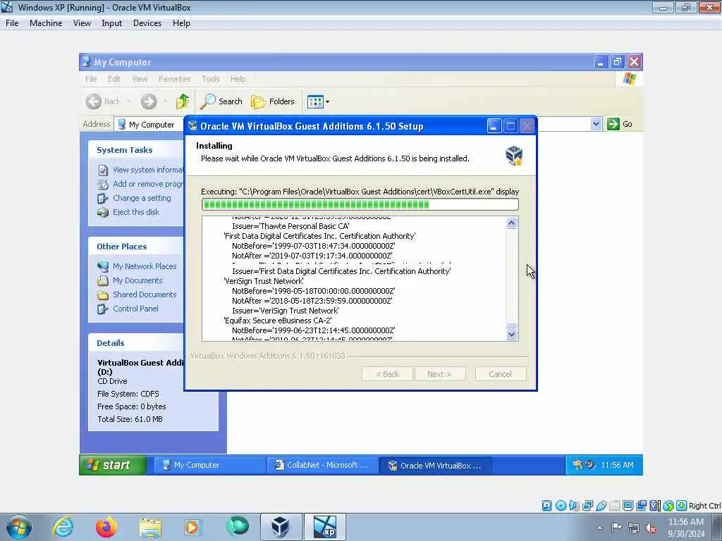The image size is (722, 541).
Task: Click the Forward arrow icon in Explorer toolbar
Action: [x=149, y=101]
